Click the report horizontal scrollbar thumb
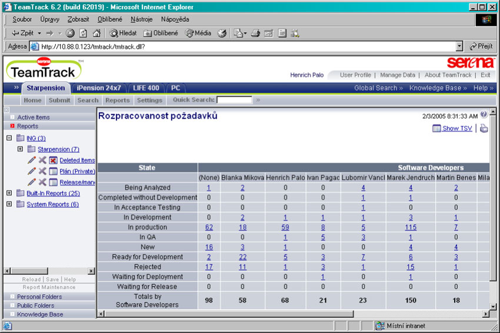 [229, 314]
